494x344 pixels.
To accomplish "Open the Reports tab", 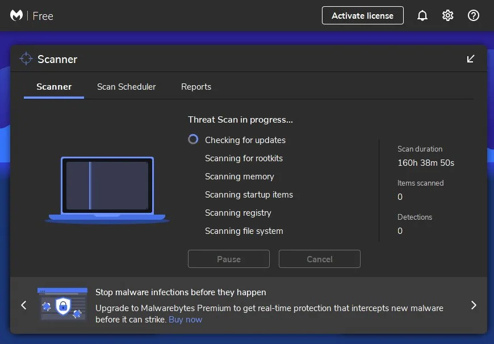I will pos(196,87).
